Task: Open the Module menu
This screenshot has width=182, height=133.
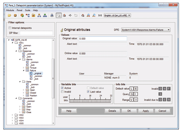Action: pos(10,10)
